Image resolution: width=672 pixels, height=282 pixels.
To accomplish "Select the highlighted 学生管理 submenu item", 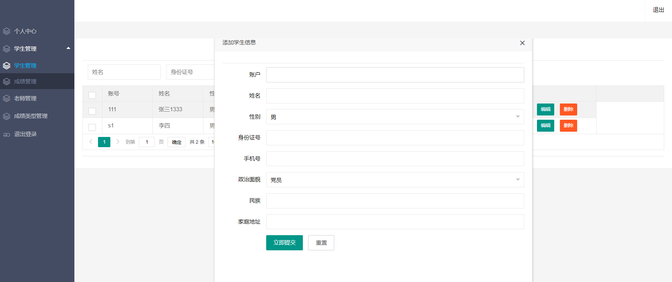I will point(25,65).
